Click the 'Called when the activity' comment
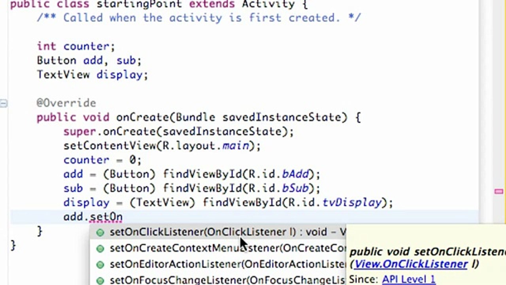Image resolution: width=506 pixels, height=285 pixels. [199, 18]
